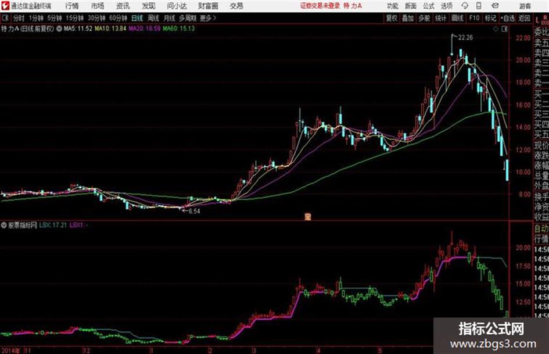Click the yellow info marker below chart
This screenshot has height=354, width=549.
[308, 217]
